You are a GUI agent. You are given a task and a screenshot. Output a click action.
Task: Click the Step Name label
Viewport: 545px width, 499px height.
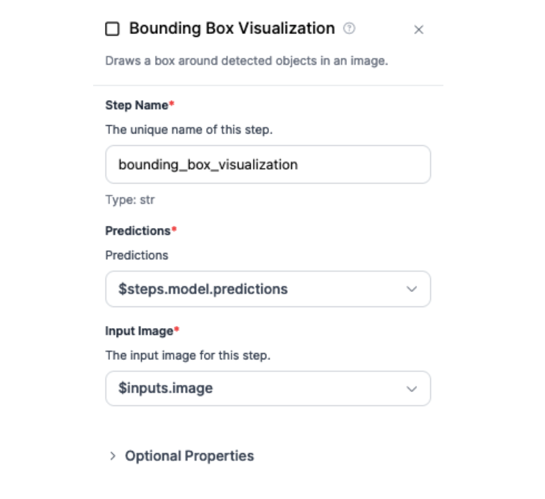point(137,105)
